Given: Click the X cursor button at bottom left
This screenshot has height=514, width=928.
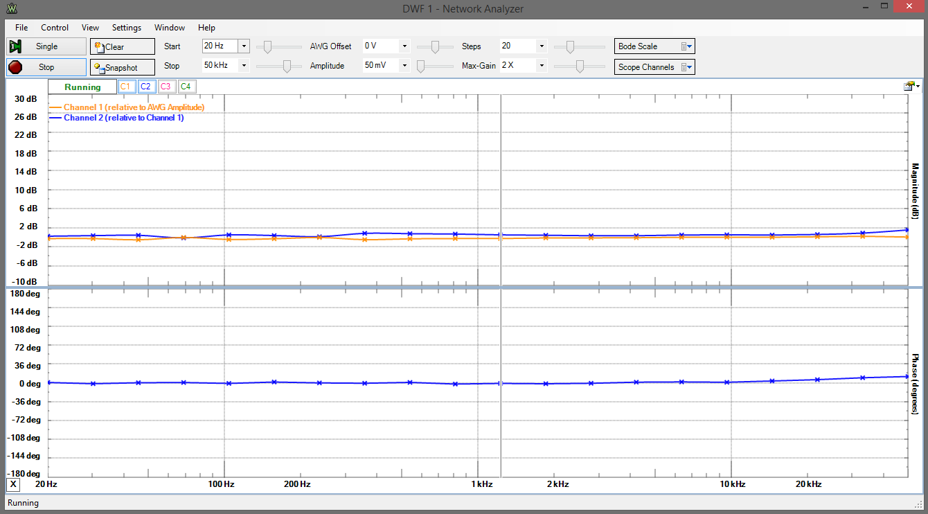Looking at the screenshot, I should 14,484.
